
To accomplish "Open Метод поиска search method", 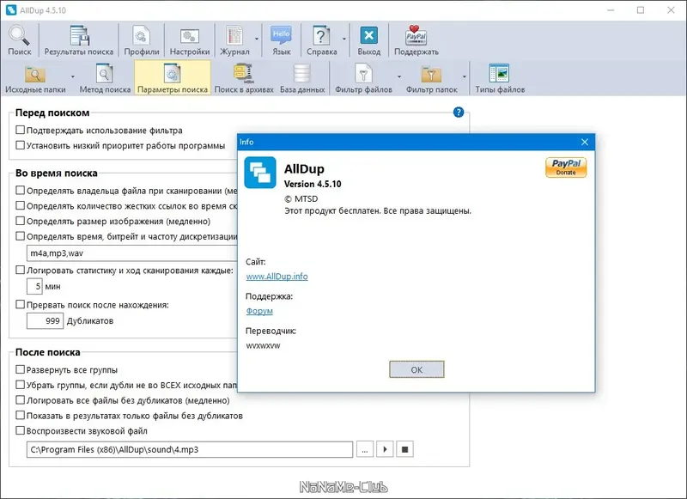I will point(105,78).
